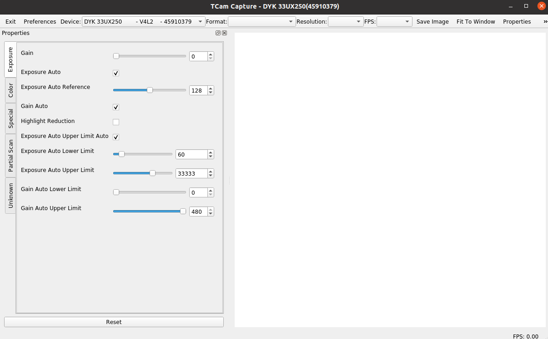
Task: Open the Resolution dropdown
Action: coord(357,21)
